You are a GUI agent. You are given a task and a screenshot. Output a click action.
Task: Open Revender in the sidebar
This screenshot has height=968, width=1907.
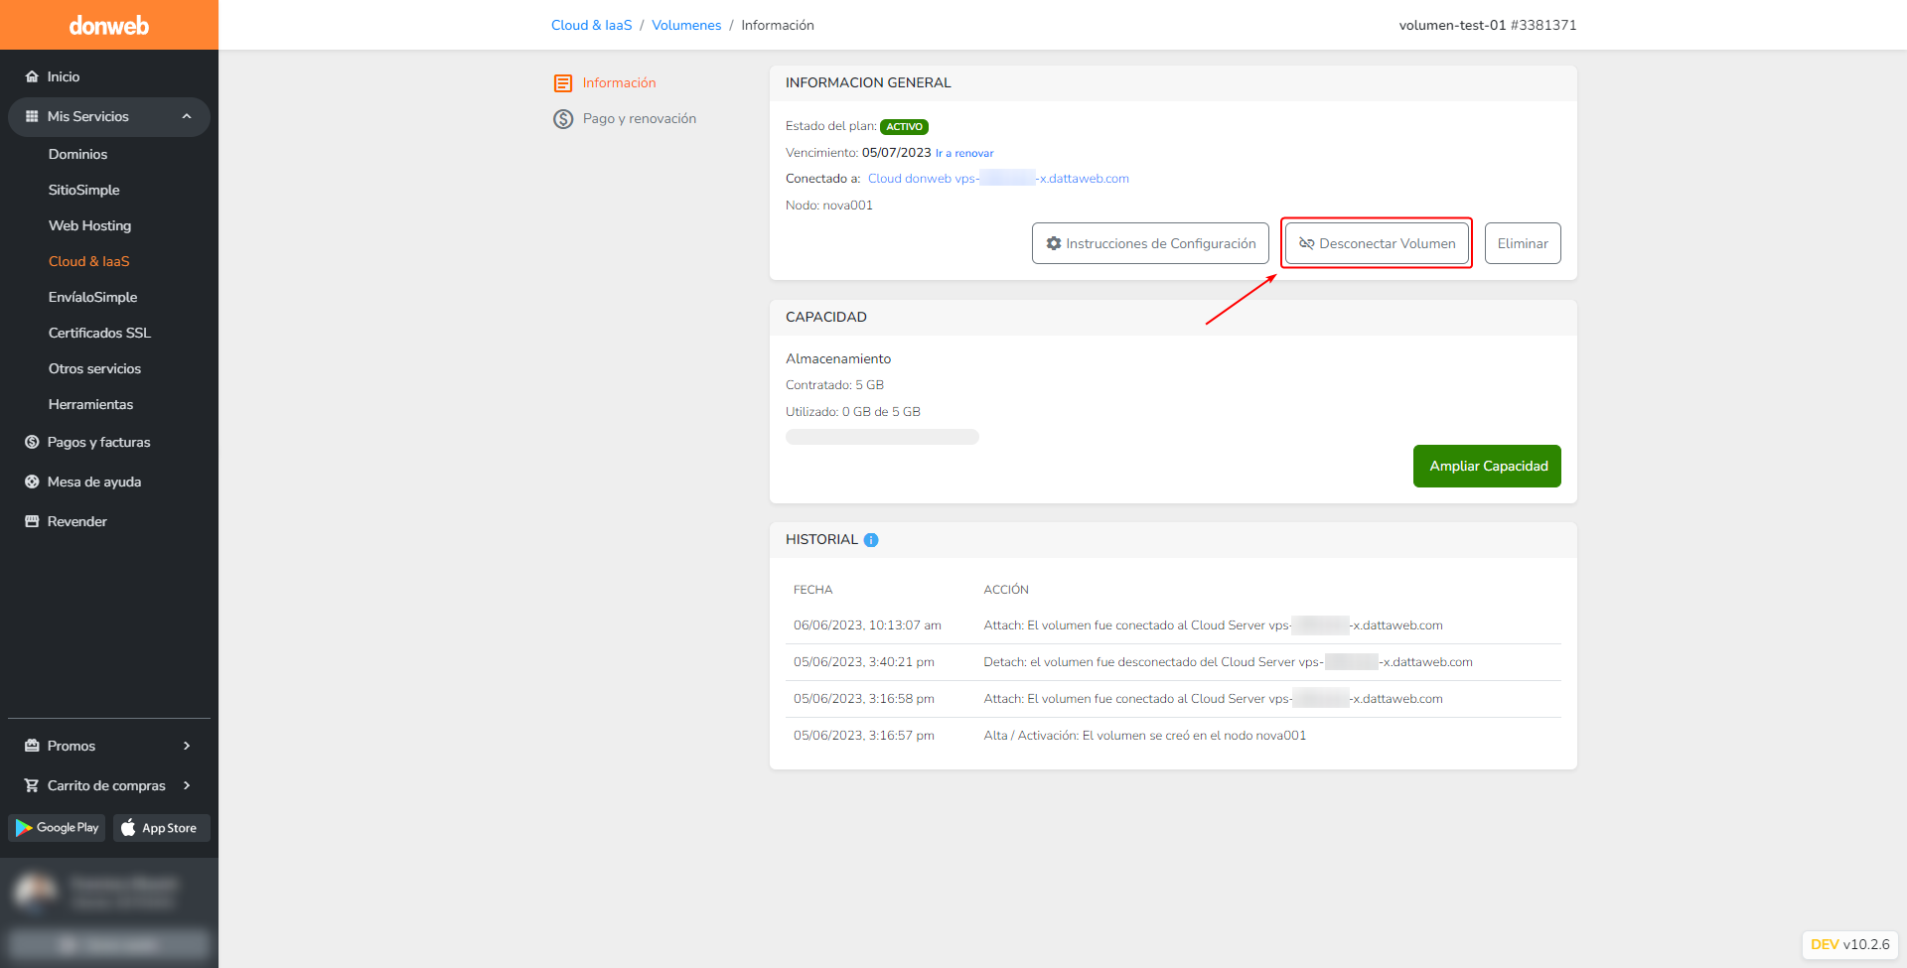click(77, 521)
